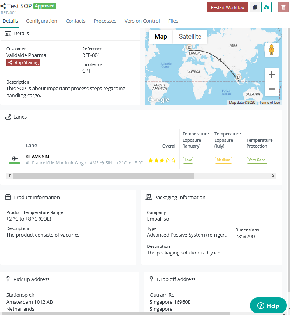This screenshot has width=290, height=315.
Task: Click the cloud download icon
Action: tap(266, 7)
